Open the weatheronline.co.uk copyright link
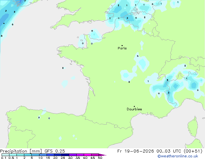 click(178, 156)
